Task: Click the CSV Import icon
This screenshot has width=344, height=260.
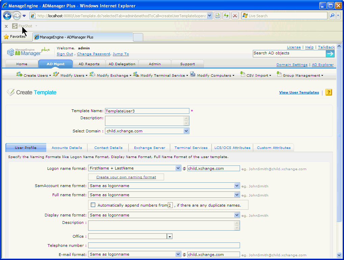Action: click(x=242, y=74)
